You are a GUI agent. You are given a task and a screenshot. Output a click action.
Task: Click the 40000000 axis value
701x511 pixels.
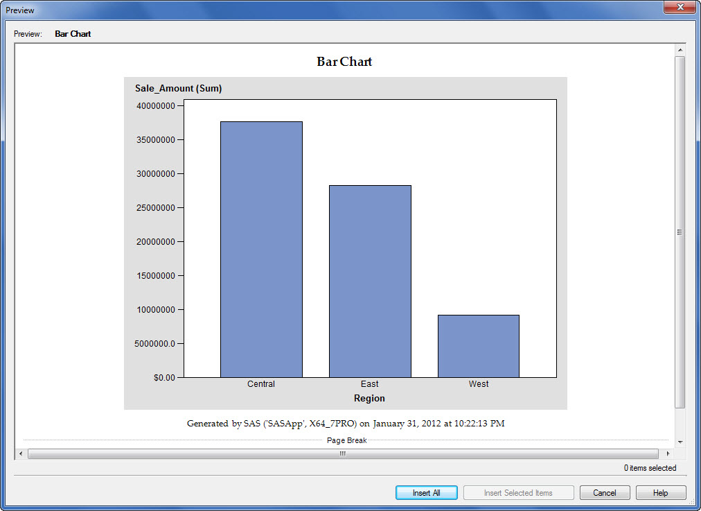click(x=156, y=106)
